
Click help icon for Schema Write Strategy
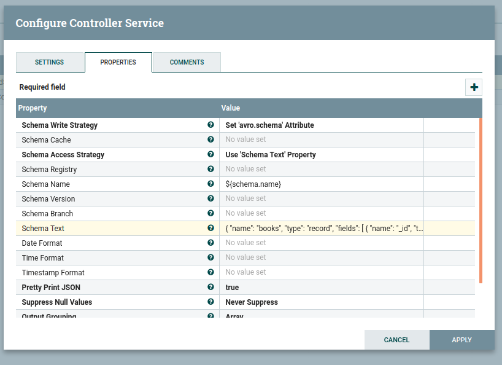(210, 125)
